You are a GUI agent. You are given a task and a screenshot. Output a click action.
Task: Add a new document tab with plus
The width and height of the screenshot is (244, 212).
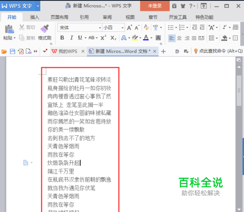[163, 51]
